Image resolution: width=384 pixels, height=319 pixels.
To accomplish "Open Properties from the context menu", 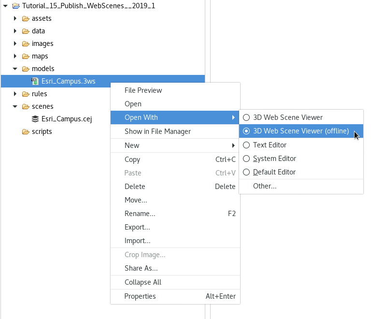I will [x=140, y=296].
